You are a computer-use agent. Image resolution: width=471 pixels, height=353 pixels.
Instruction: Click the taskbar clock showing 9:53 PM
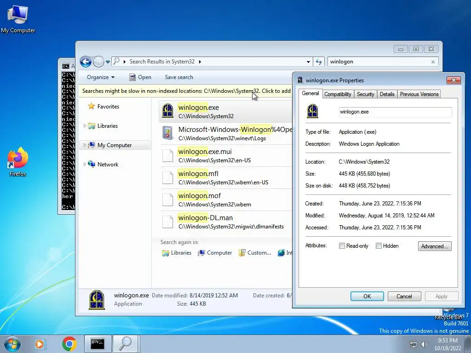448,344
